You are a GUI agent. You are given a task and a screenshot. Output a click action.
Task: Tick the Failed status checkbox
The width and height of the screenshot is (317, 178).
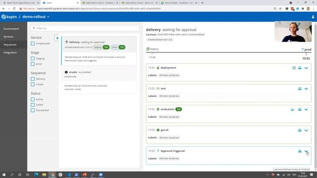click(x=33, y=105)
